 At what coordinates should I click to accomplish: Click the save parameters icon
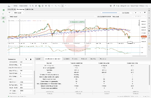tap(31, 59)
